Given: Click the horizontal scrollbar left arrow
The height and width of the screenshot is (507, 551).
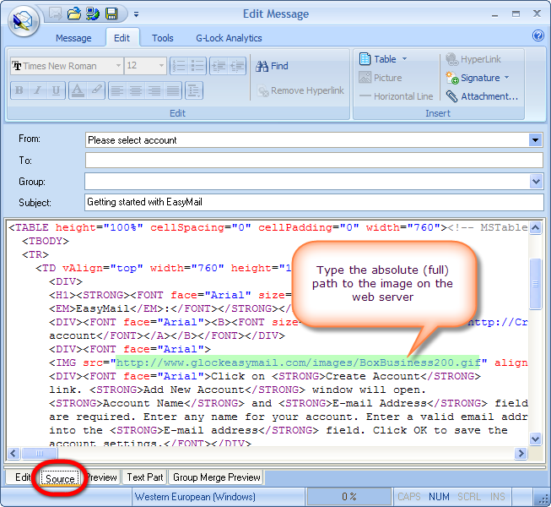Looking at the screenshot, I should [x=14, y=453].
